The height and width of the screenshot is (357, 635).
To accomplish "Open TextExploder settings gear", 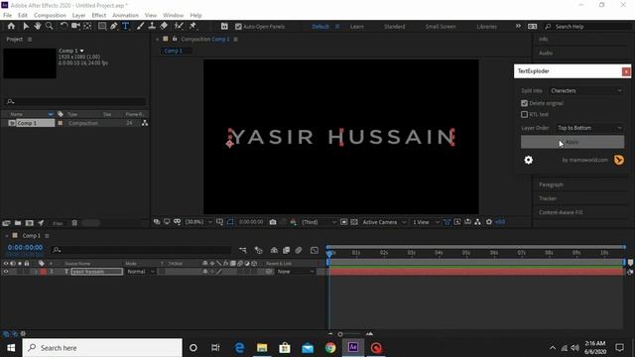I will click(529, 160).
